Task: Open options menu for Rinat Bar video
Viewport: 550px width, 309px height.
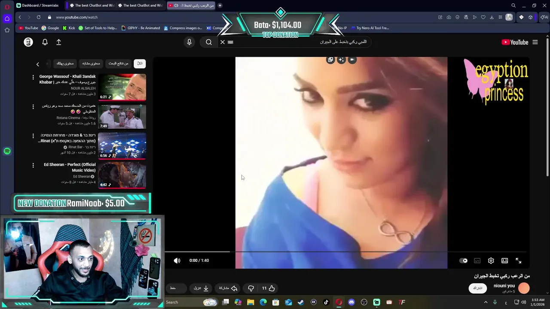Action: coord(33,136)
